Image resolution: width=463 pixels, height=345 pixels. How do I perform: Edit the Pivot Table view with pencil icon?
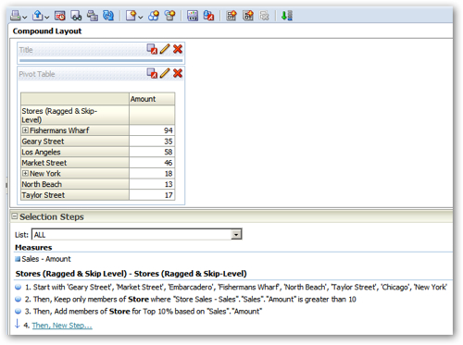pos(165,73)
